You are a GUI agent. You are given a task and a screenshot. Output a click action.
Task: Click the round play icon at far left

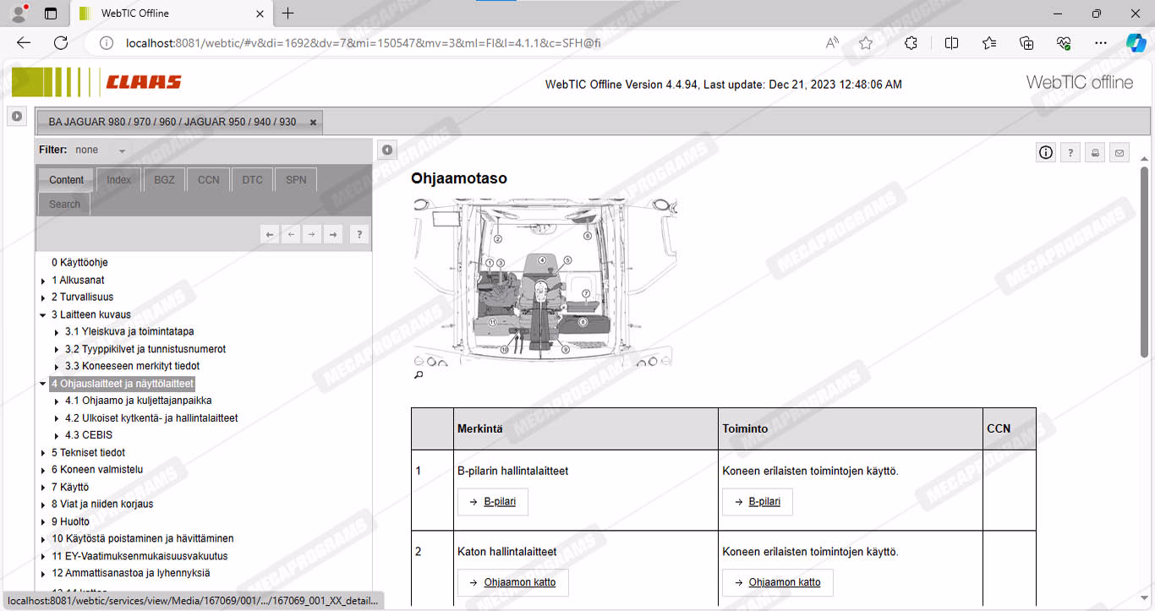(x=17, y=116)
